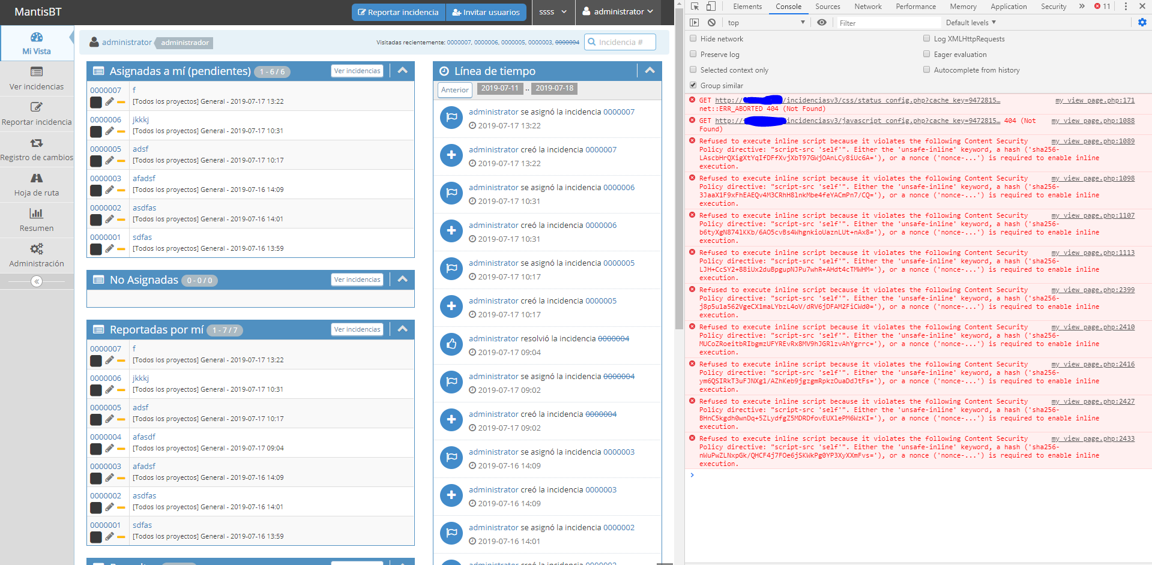Click the Incidencia # search field
This screenshot has width=1152, height=565.
point(620,42)
